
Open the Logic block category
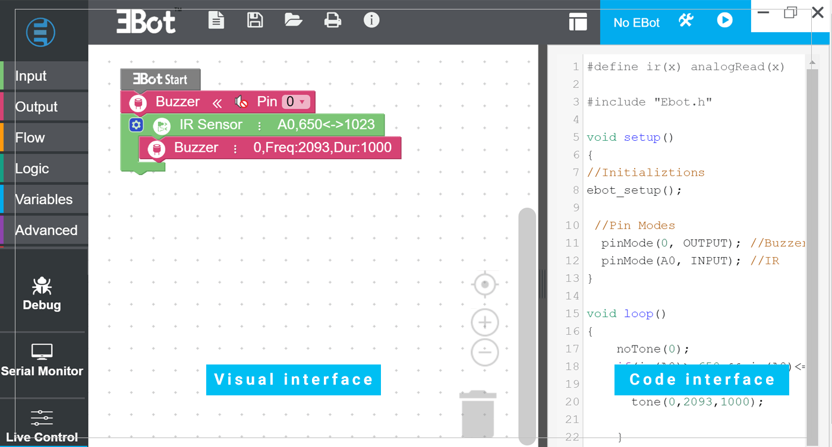(x=45, y=169)
